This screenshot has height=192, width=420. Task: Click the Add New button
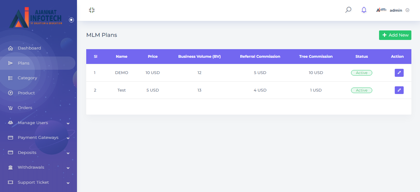(x=395, y=35)
